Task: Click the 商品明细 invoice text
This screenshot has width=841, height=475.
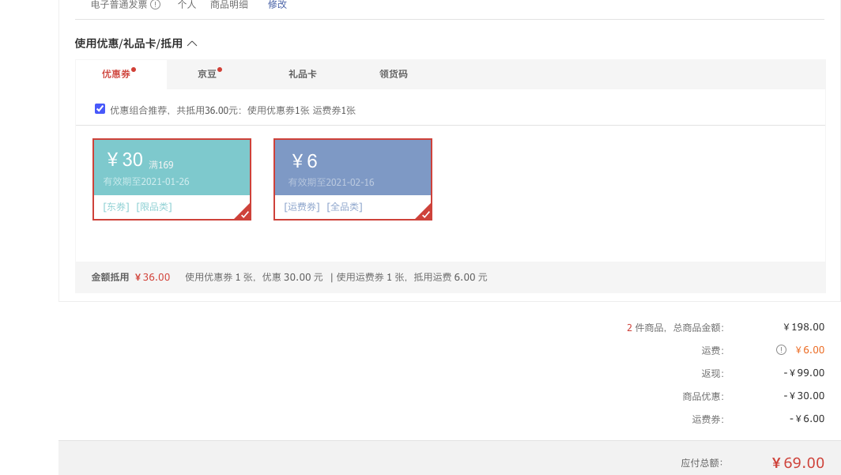Action: pos(229,5)
